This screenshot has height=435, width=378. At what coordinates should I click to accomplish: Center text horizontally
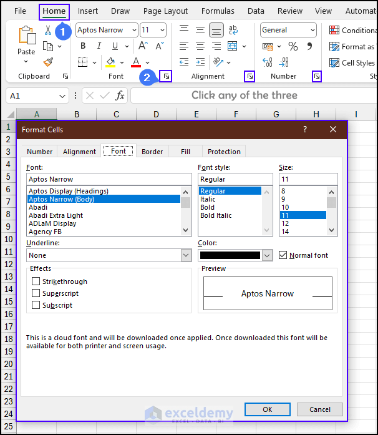pos(200,46)
